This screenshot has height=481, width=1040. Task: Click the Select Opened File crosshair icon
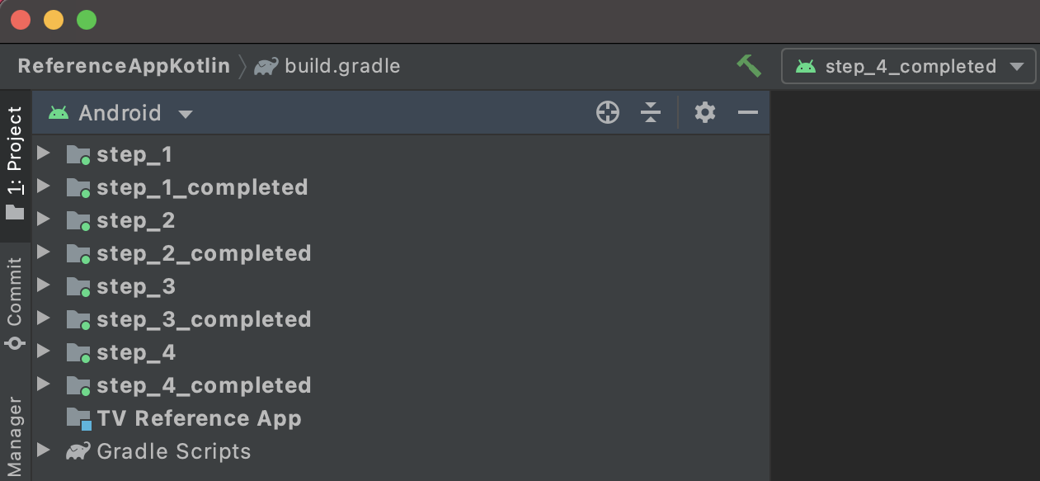608,113
